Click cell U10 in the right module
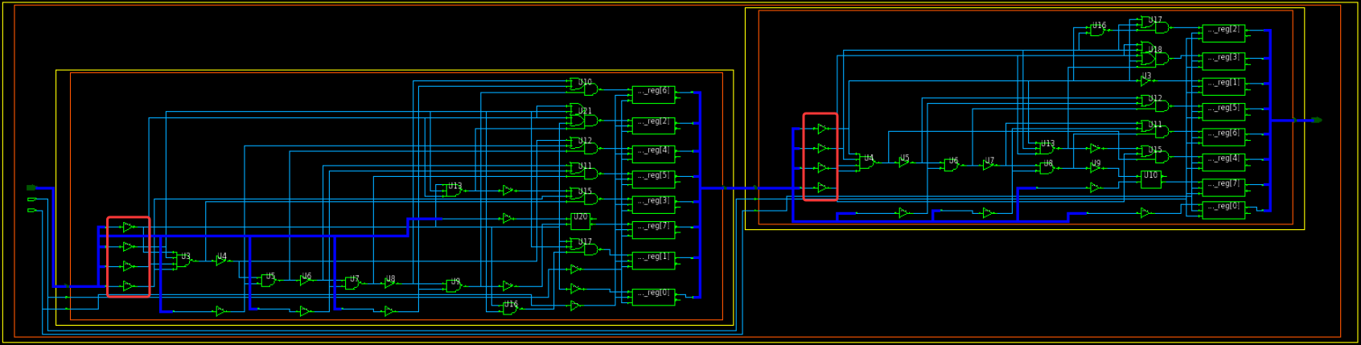This screenshot has height=345, width=1361. (x=1150, y=179)
